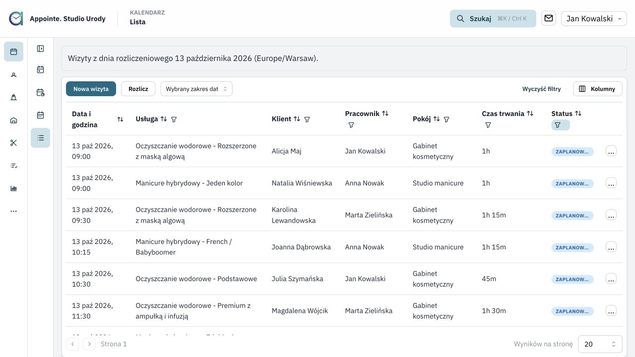The height and width of the screenshot is (357, 635).
Task: Open row actions for Natalia Wiśniewska
Action: point(611,183)
